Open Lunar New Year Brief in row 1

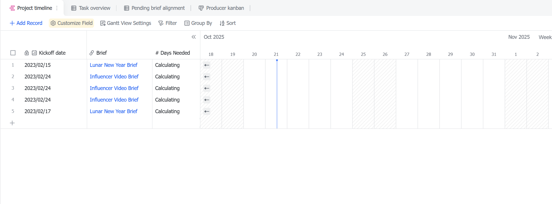click(114, 65)
